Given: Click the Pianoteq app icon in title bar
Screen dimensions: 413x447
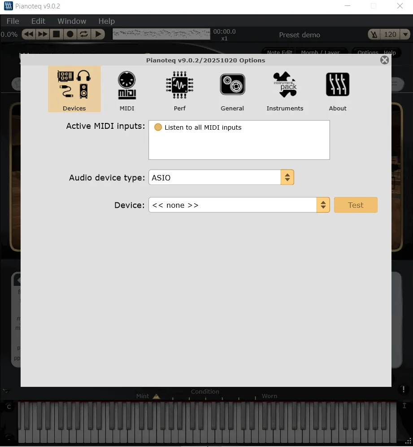Looking at the screenshot, I should [8, 6].
